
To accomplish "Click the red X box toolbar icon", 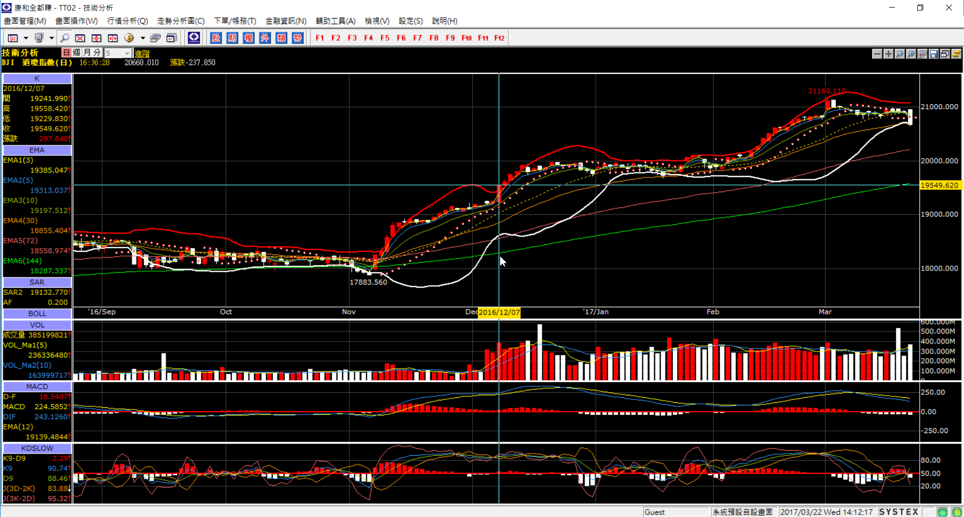I will [x=80, y=38].
